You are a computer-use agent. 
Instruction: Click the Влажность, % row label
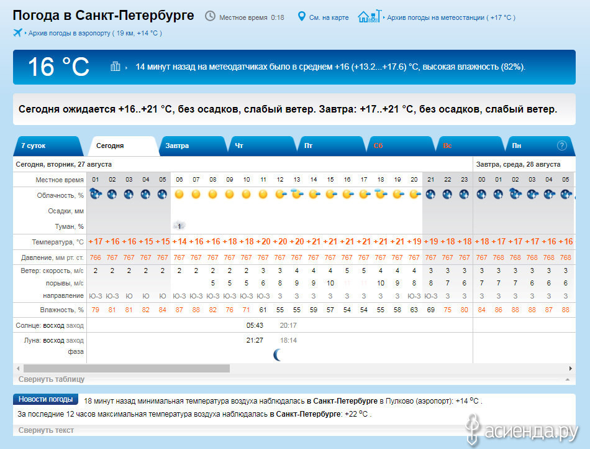[61, 310]
